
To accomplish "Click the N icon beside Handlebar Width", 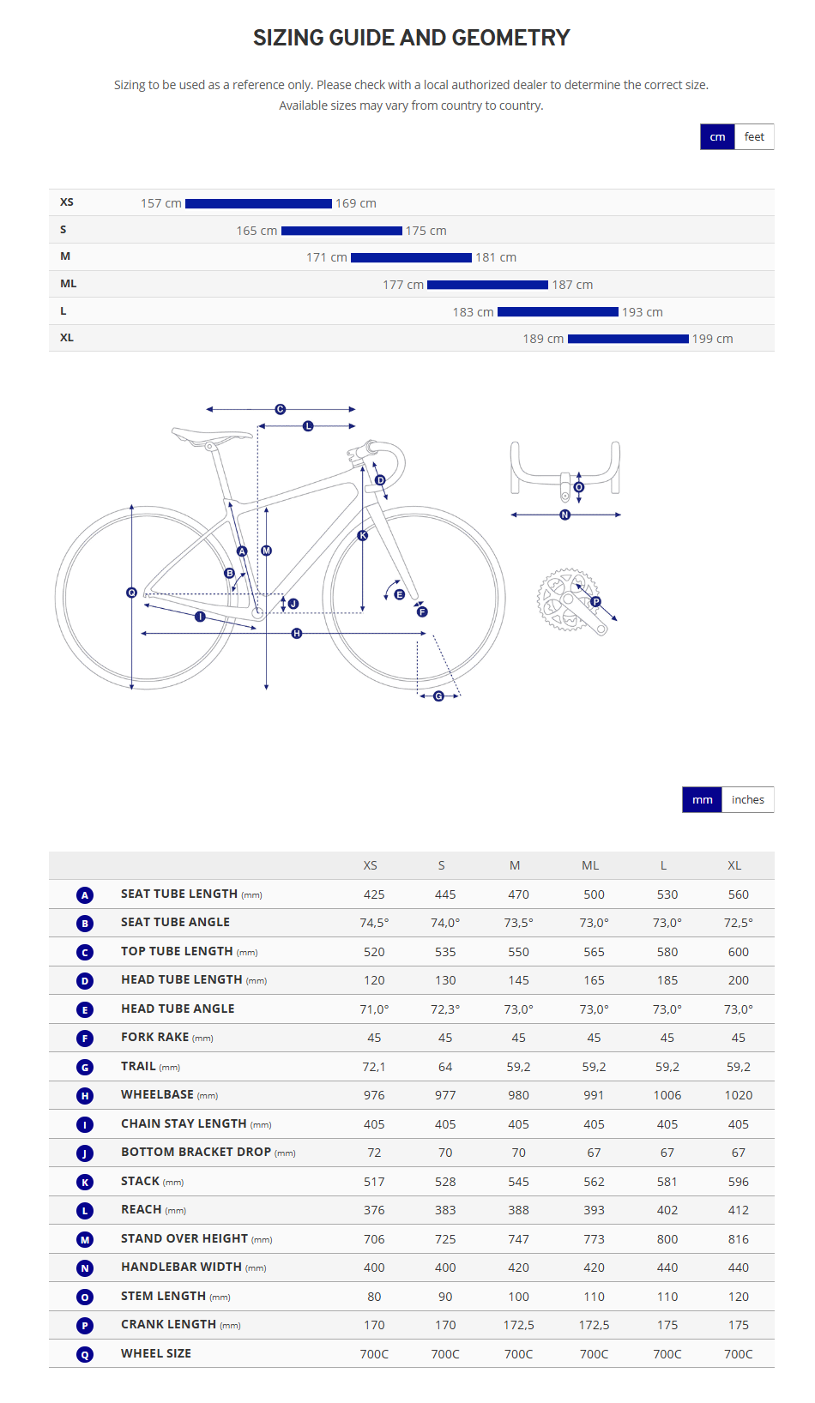I will [x=85, y=1268].
